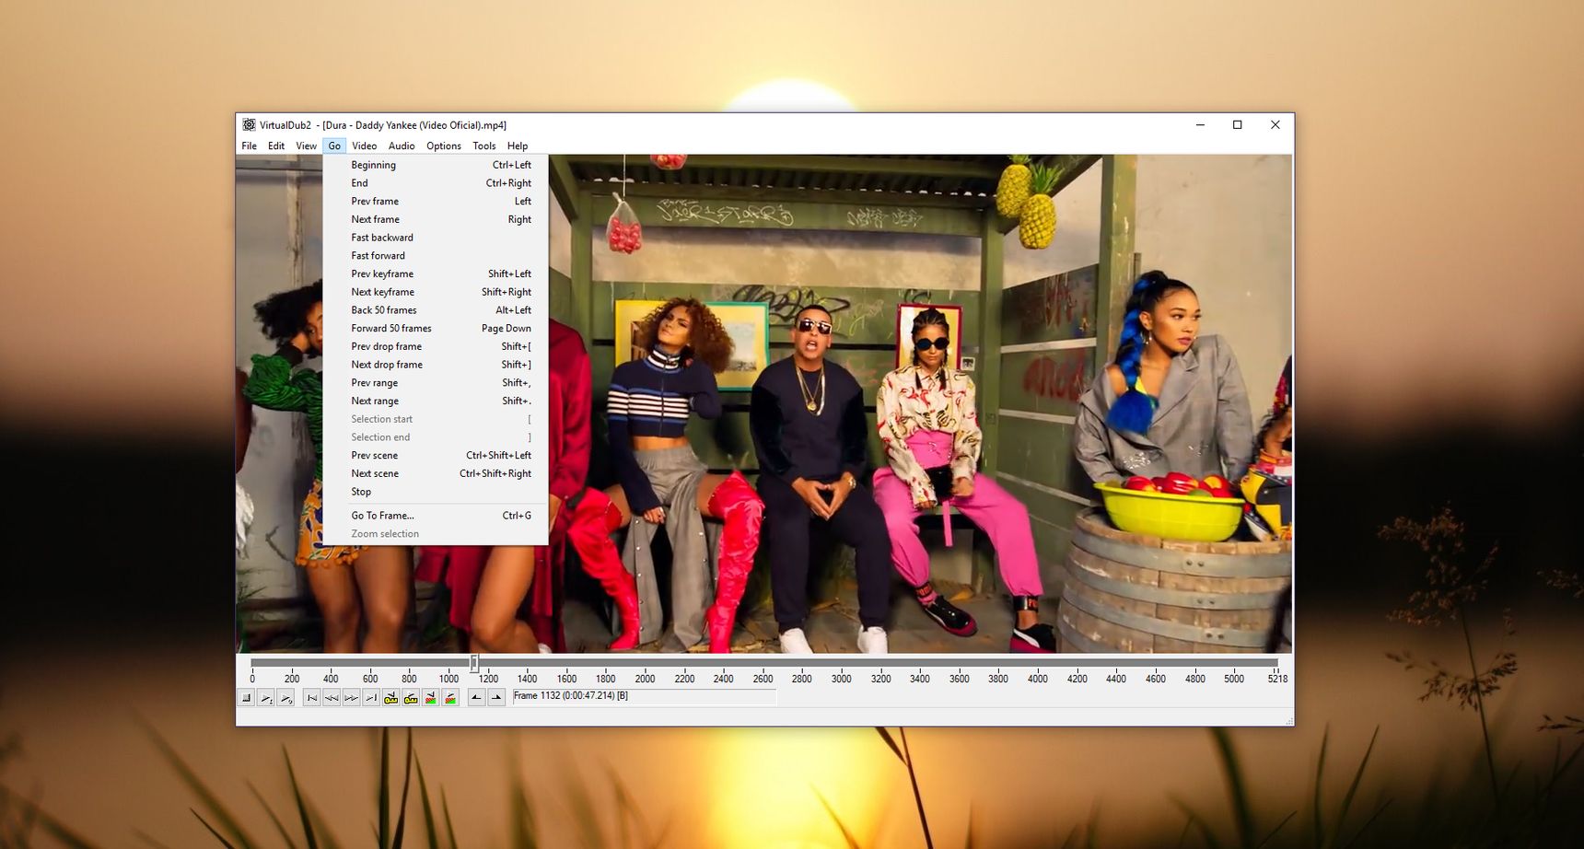This screenshot has width=1584, height=849.
Task: Choose Beginning in the Go menu
Action: coord(436,166)
